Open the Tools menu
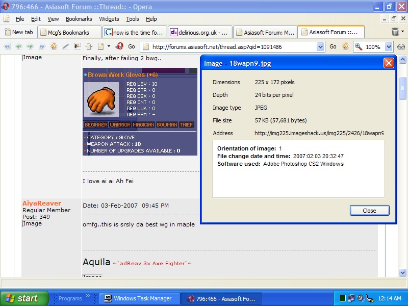 point(133,19)
